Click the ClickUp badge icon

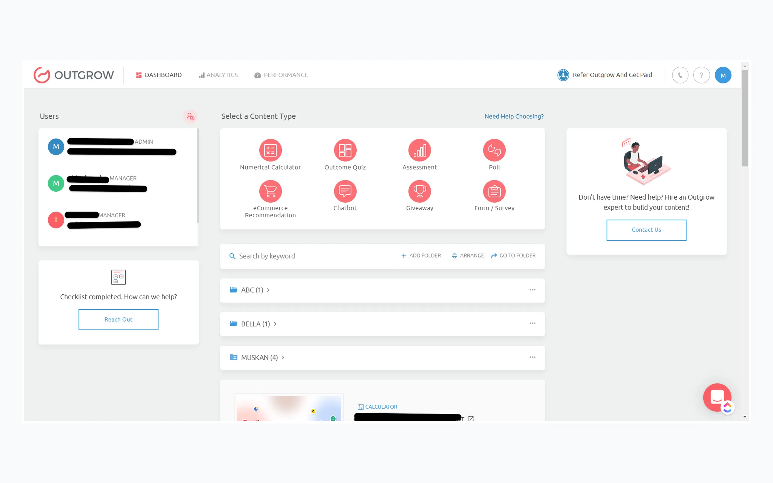[x=728, y=407]
